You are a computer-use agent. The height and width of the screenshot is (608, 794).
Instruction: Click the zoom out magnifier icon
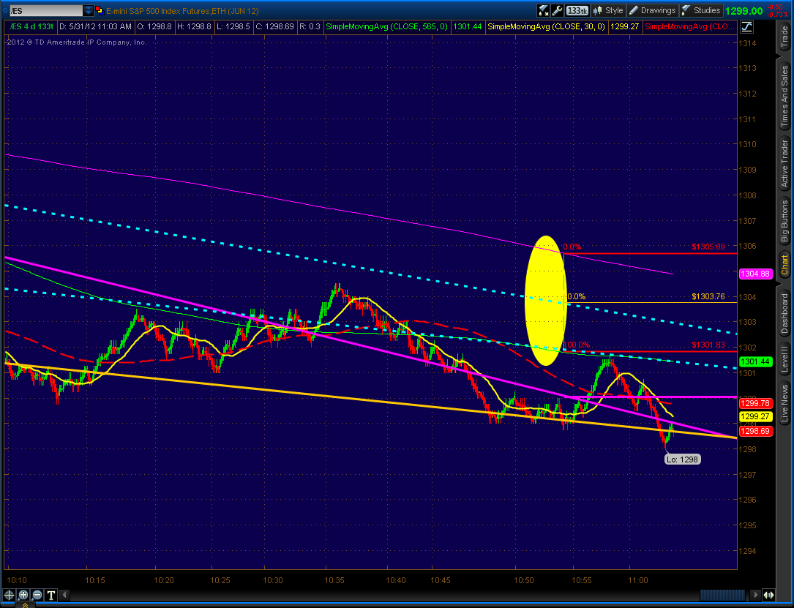coord(37,595)
